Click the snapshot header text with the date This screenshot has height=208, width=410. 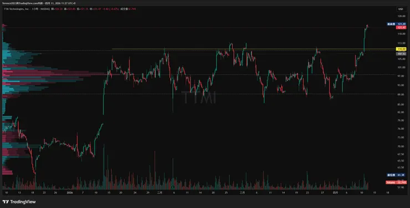(39, 3)
